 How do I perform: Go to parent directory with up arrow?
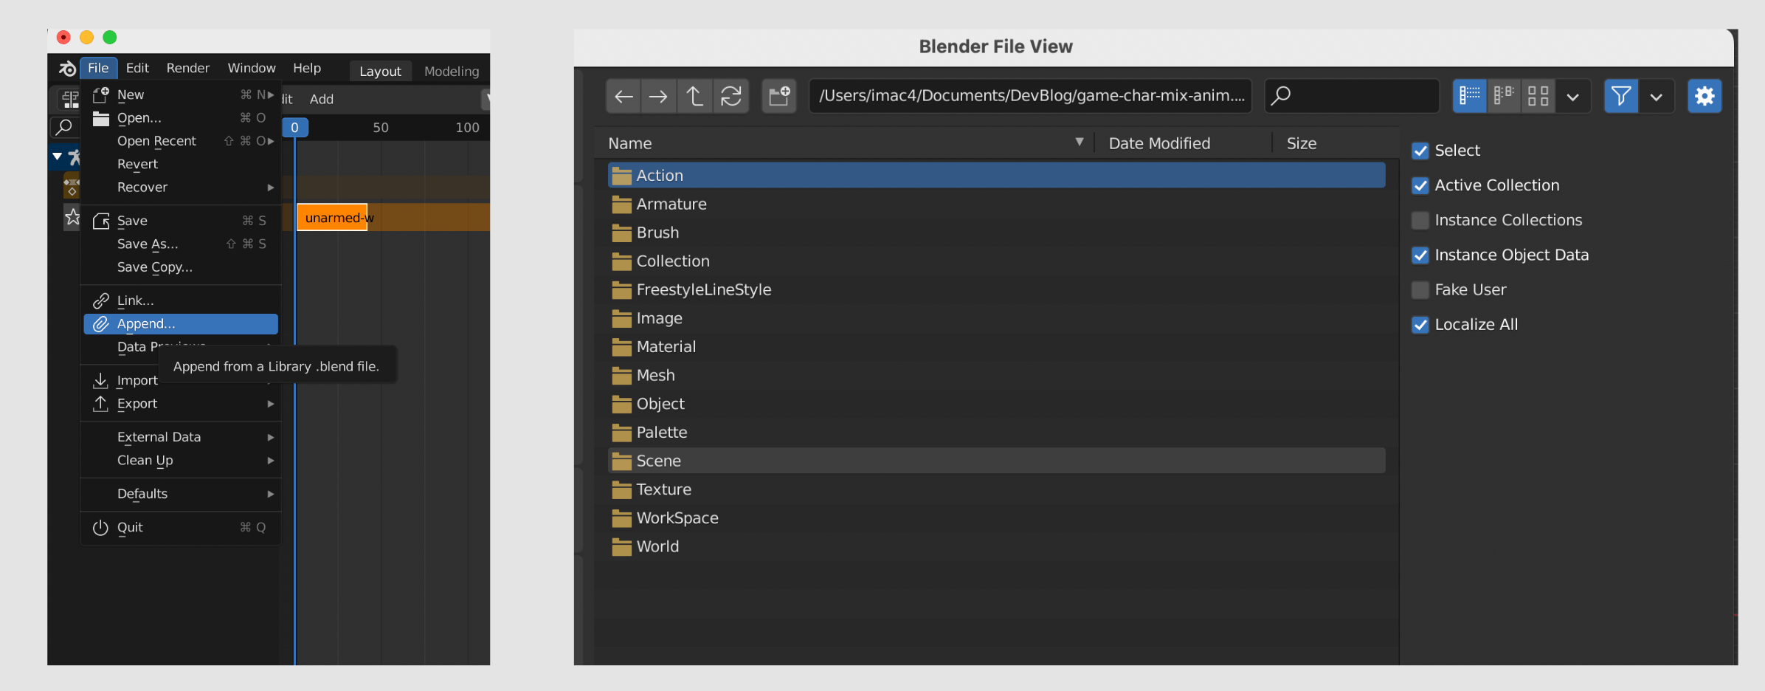point(694,96)
